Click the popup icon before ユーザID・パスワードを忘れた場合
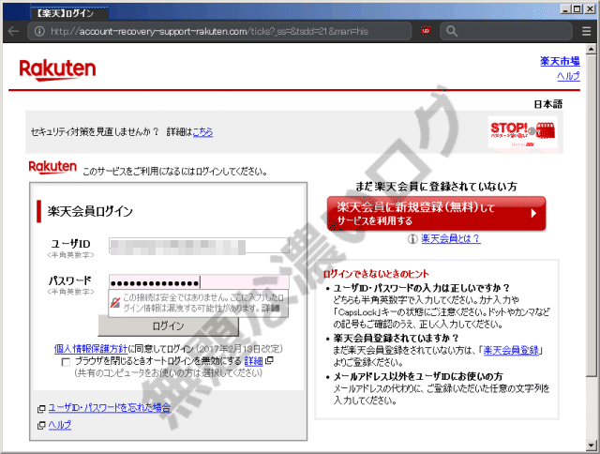 click(41, 409)
